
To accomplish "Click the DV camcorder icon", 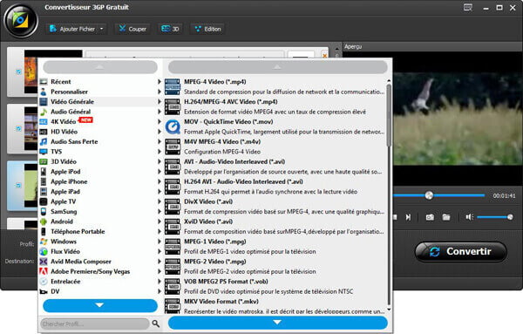I will (44, 291).
